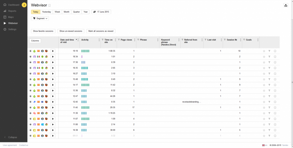Star the 14:17 session as favorite
The width and height of the screenshot is (293, 148).
(264, 85)
